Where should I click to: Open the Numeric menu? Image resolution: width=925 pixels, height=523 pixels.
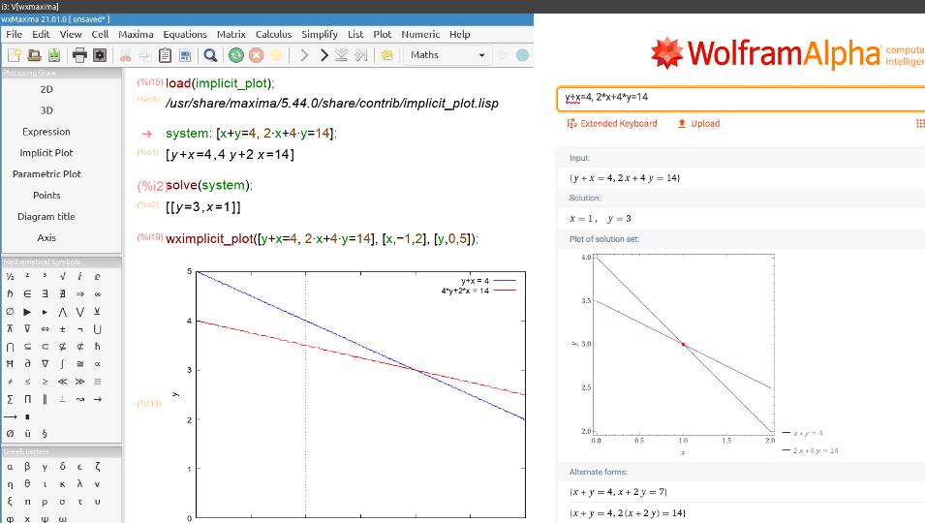[420, 34]
